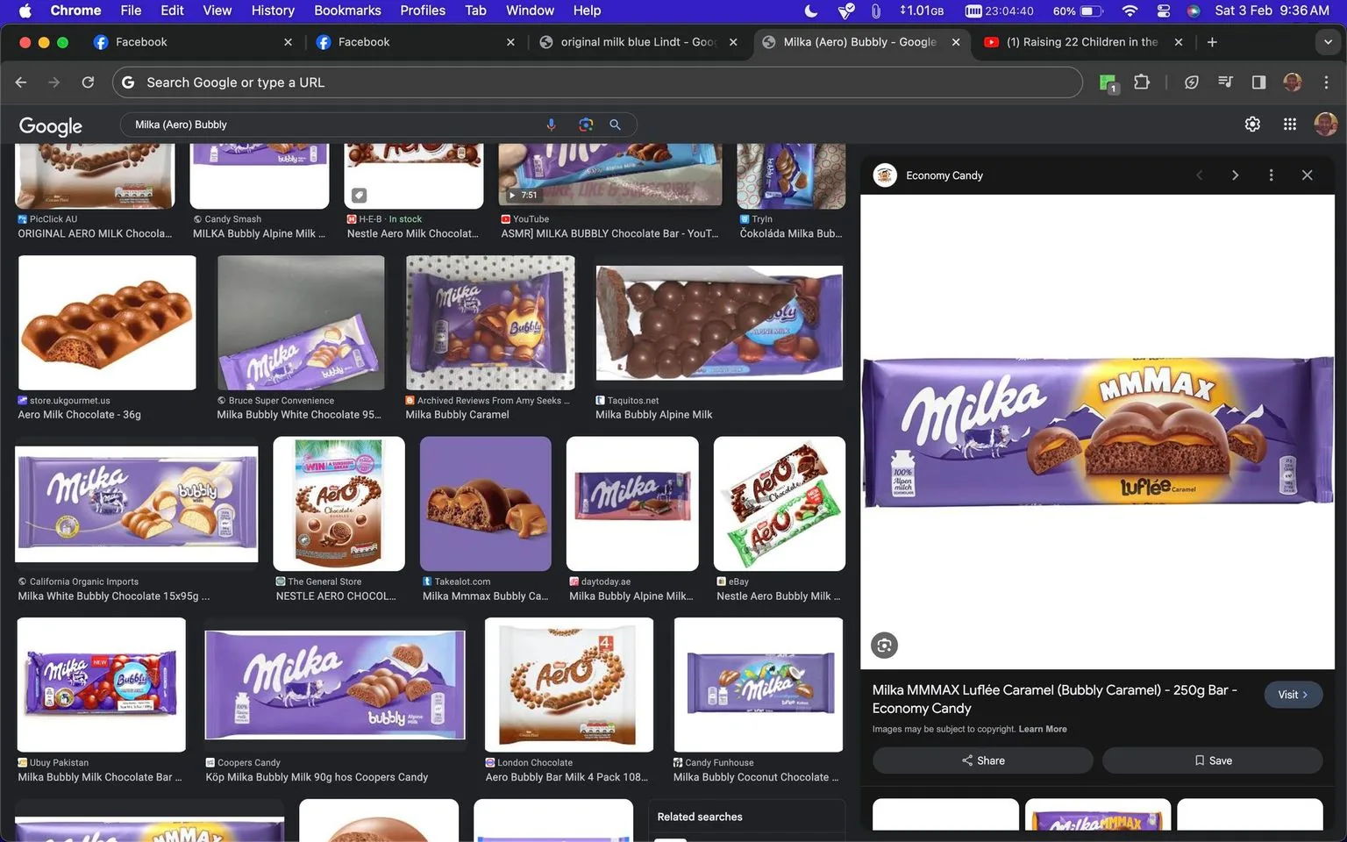Open the three-dot menu in the Economy Candy panel

coord(1271,175)
